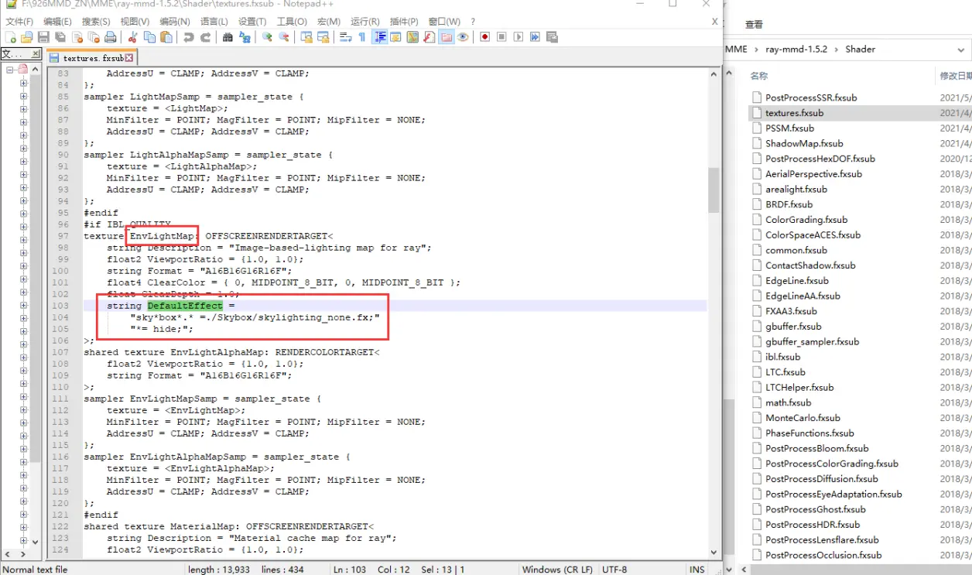972x575 pixels.
Task: Click the Paste clipboard icon
Action: click(166, 37)
